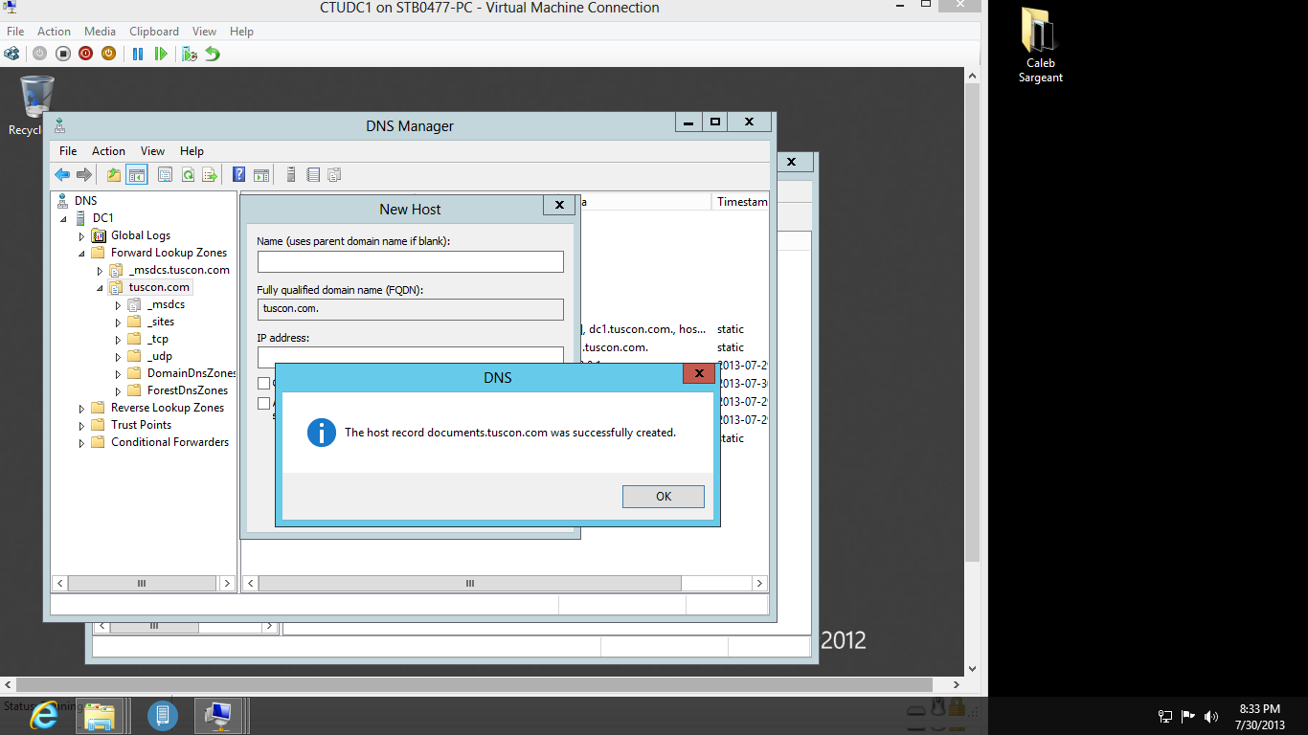Toggle the Show/Hide Console Tree icon
1308x735 pixels.
pos(137,174)
